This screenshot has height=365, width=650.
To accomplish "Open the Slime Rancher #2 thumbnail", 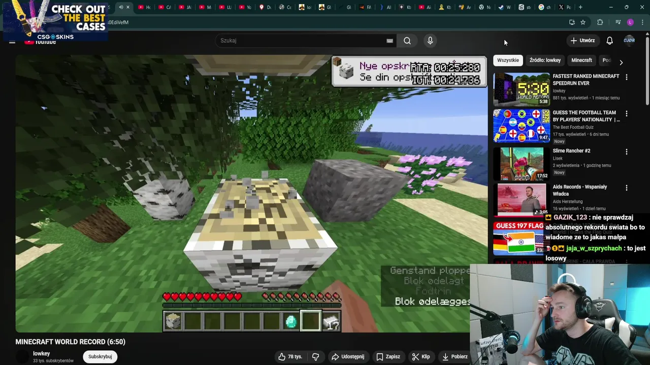I will point(522,163).
